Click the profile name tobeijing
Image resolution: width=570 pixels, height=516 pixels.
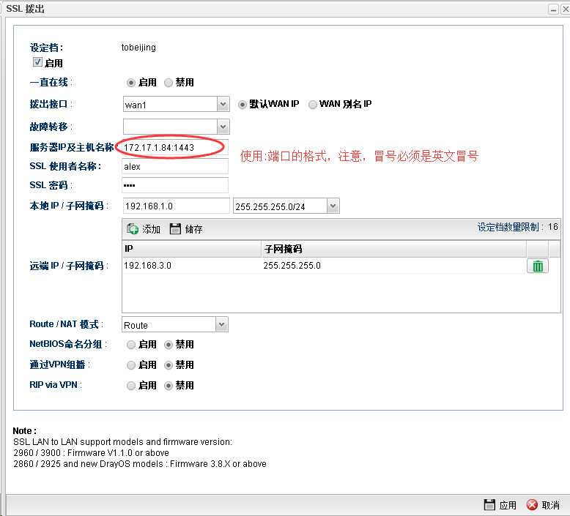click(x=138, y=48)
